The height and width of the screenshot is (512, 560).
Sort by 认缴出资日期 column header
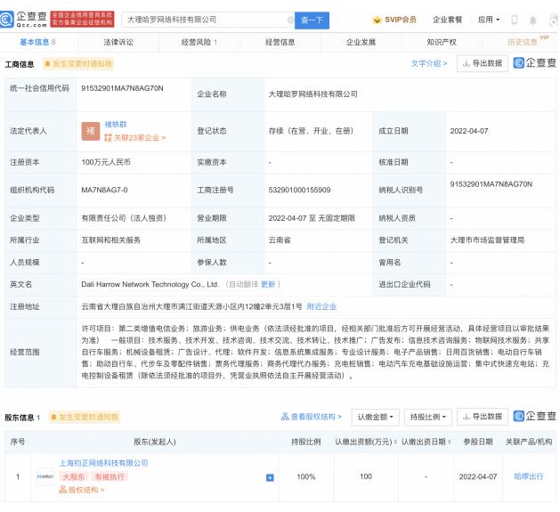point(426,442)
